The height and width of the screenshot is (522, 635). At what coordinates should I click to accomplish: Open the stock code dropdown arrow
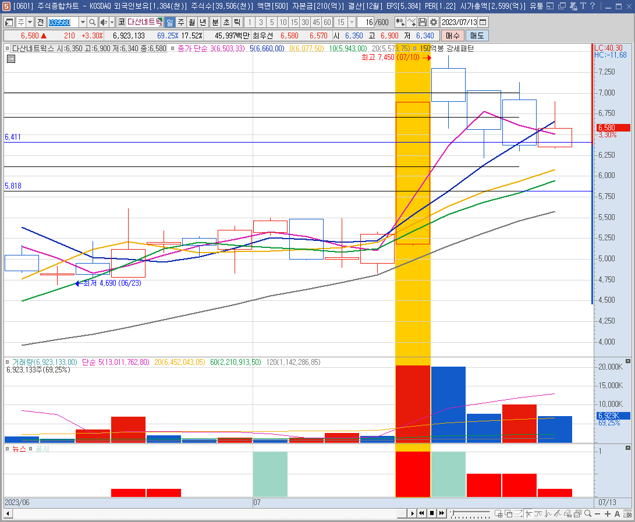[x=82, y=22]
